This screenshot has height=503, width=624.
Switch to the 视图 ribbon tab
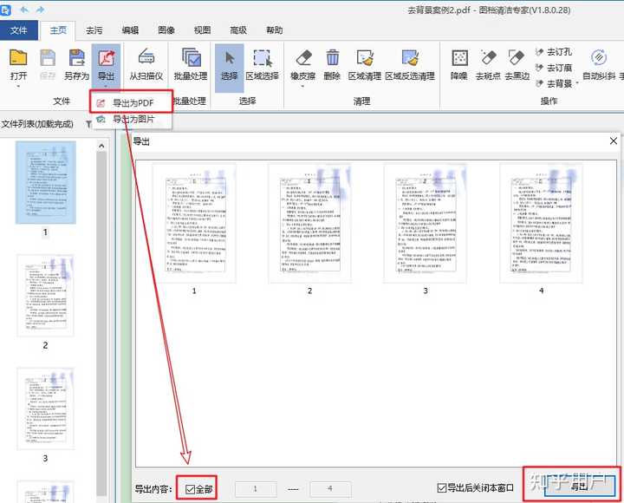(202, 30)
